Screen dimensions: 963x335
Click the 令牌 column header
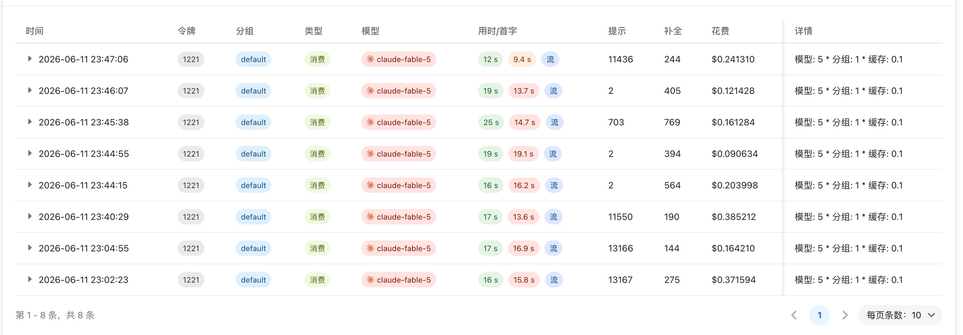tap(186, 31)
